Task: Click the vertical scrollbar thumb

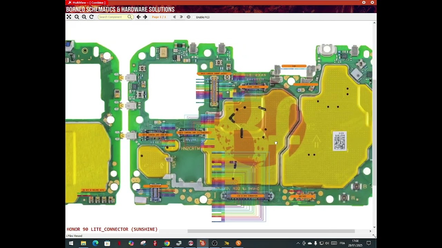Action: tap(374, 133)
